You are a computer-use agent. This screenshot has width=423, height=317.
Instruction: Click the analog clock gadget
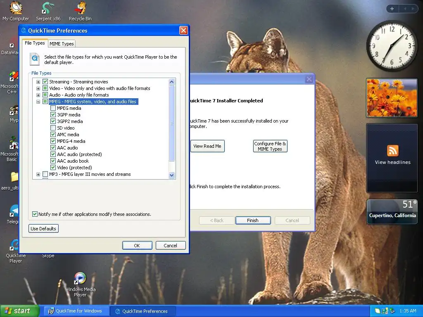(x=392, y=45)
